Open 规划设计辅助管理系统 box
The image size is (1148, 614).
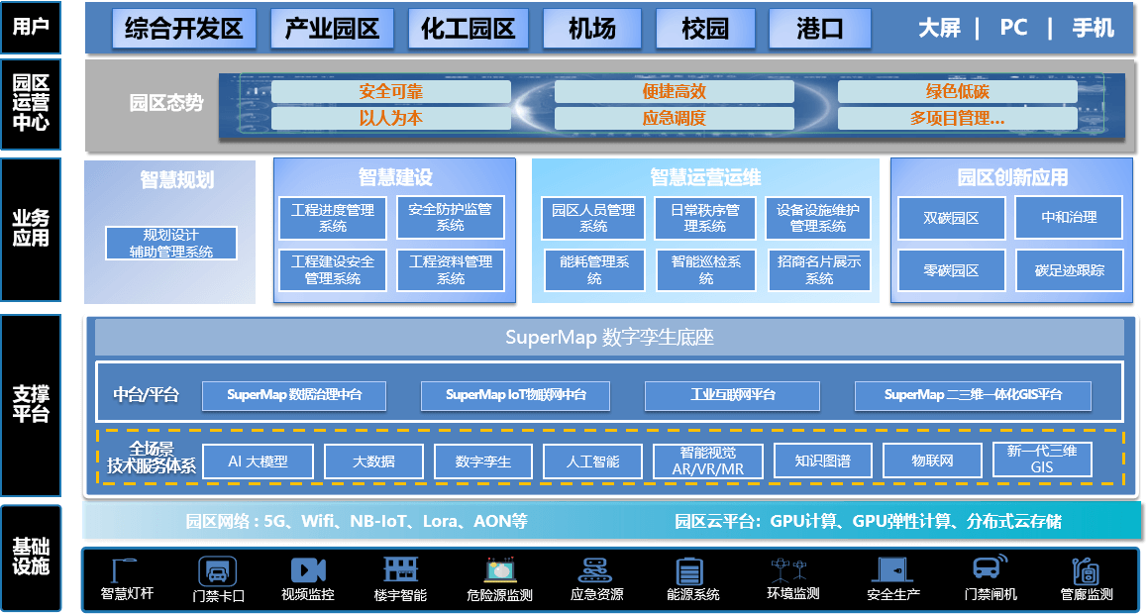coord(171,243)
